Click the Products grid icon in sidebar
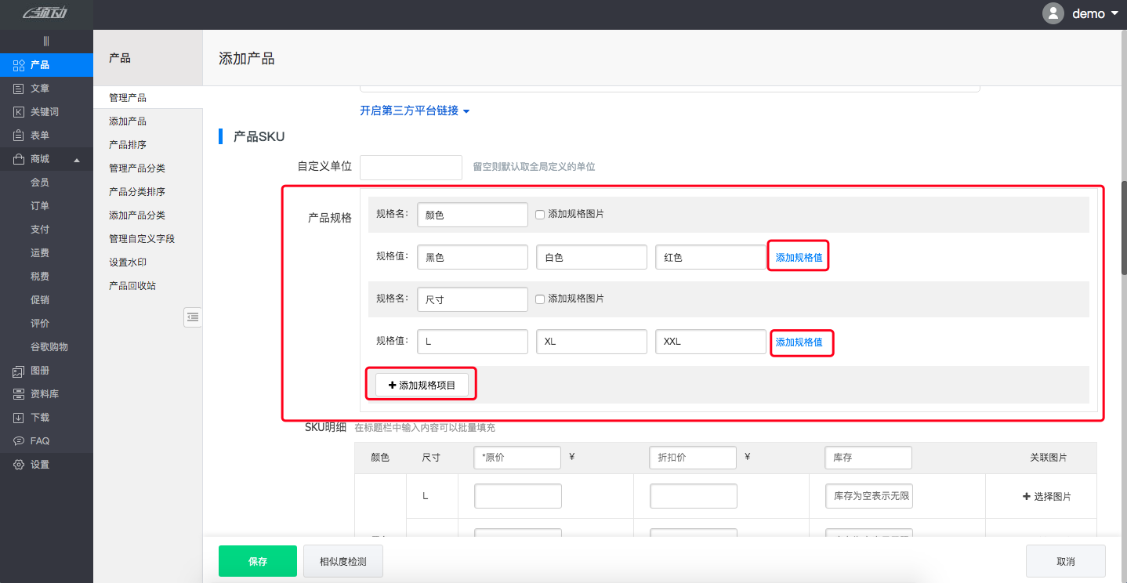1127x583 pixels. coord(20,65)
